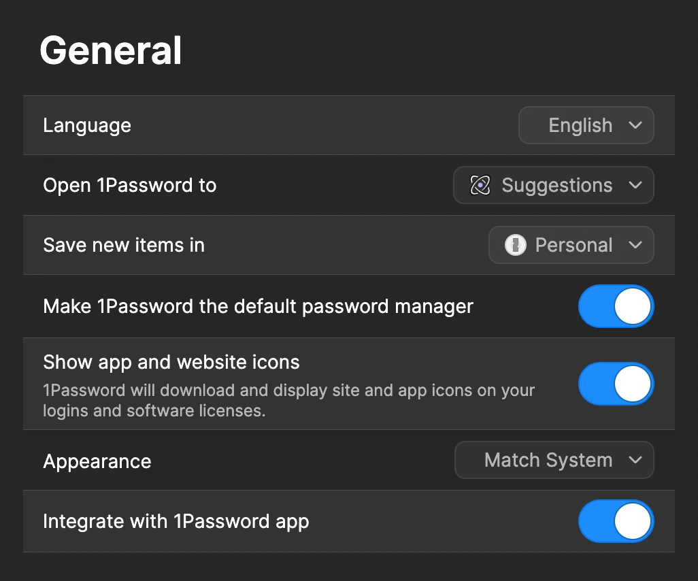Image resolution: width=698 pixels, height=581 pixels.
Task: Click the Language setting label
Action: point(87,126)
